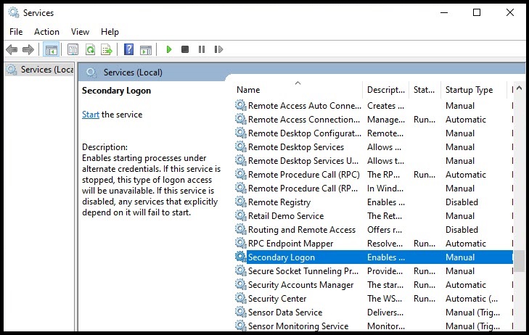Toggle Show/Hide Console Tree toolbar icon
529x335 pixels.
(x=52, y=50)
